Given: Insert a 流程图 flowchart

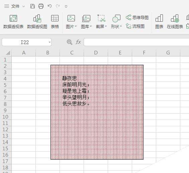Looking at the screenshot, I should pos(135,26).
